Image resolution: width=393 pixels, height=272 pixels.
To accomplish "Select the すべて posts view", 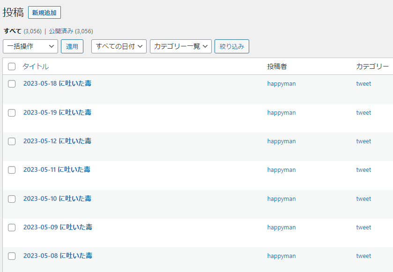I will tap(12, 31).
